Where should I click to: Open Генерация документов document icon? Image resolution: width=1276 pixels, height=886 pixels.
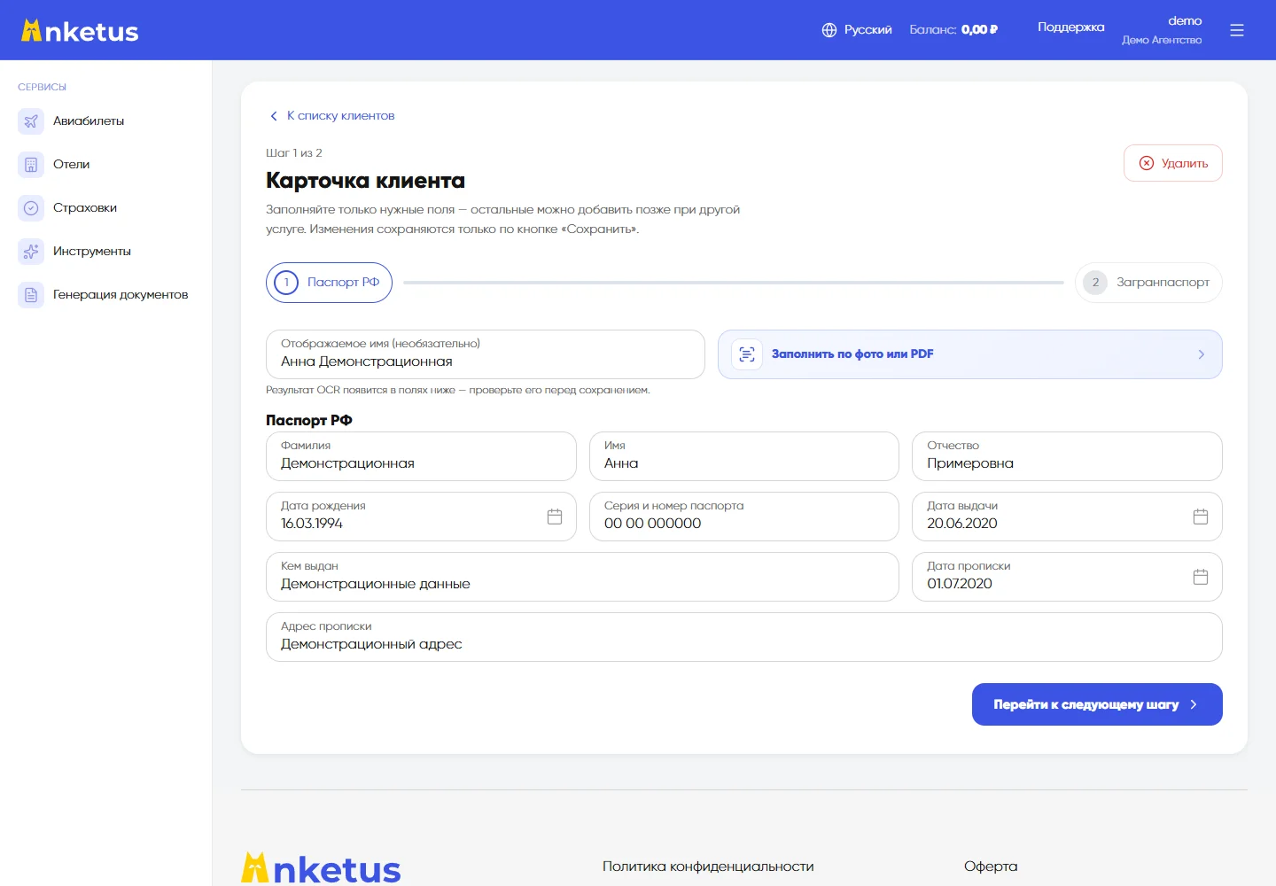click(x=31, y=295)
